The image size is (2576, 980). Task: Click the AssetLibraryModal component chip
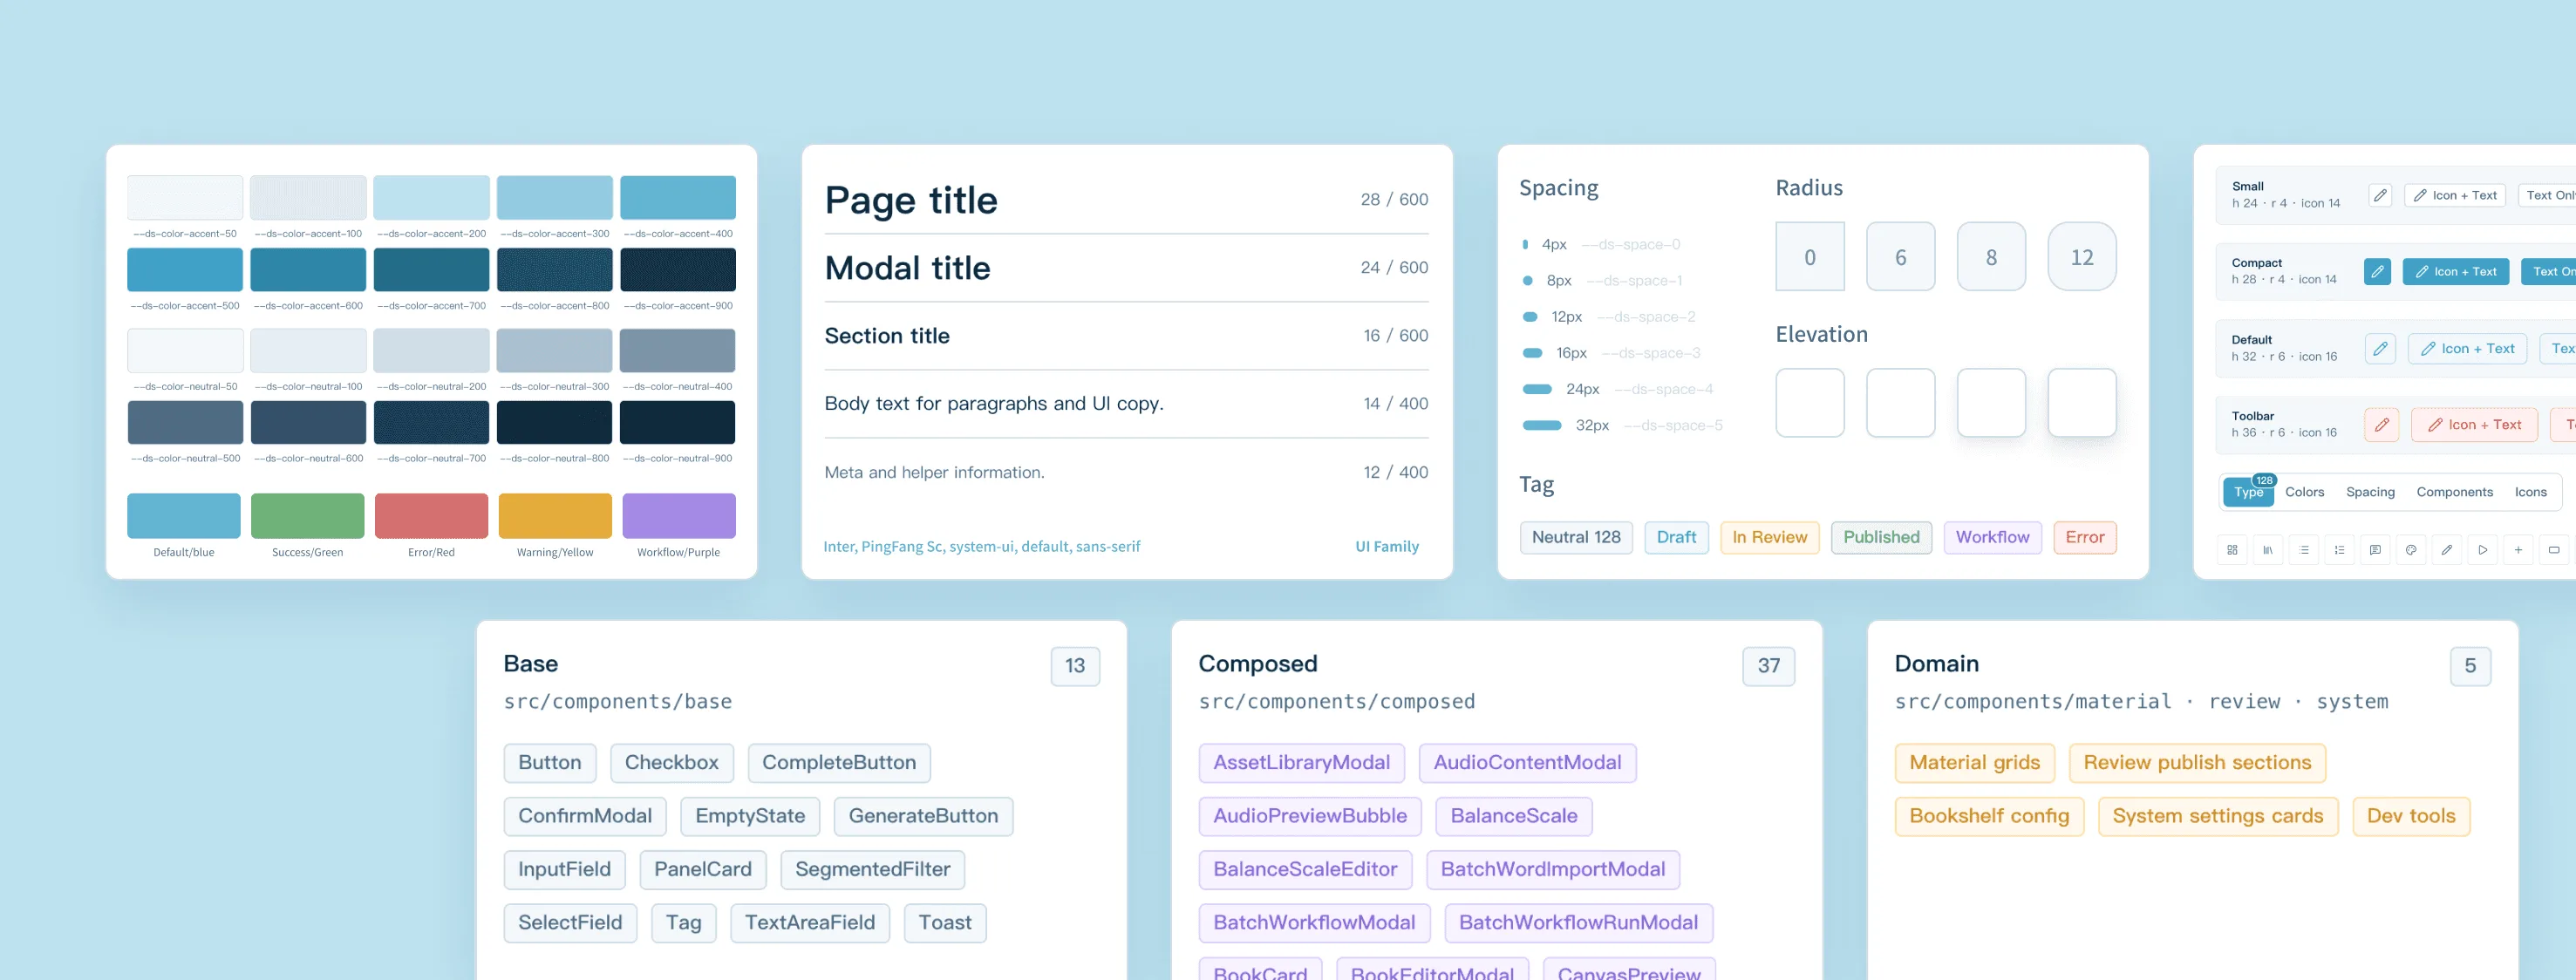coord(1301,763)
